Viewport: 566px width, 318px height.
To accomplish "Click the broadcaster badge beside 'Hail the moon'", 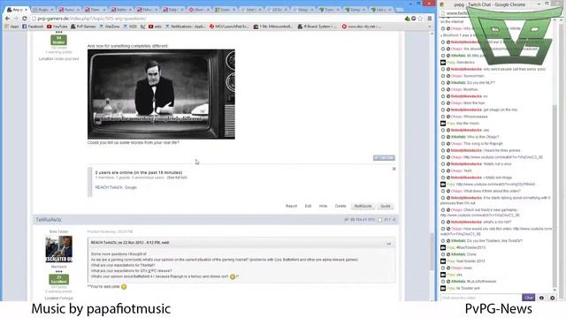I will pos(443,124).
